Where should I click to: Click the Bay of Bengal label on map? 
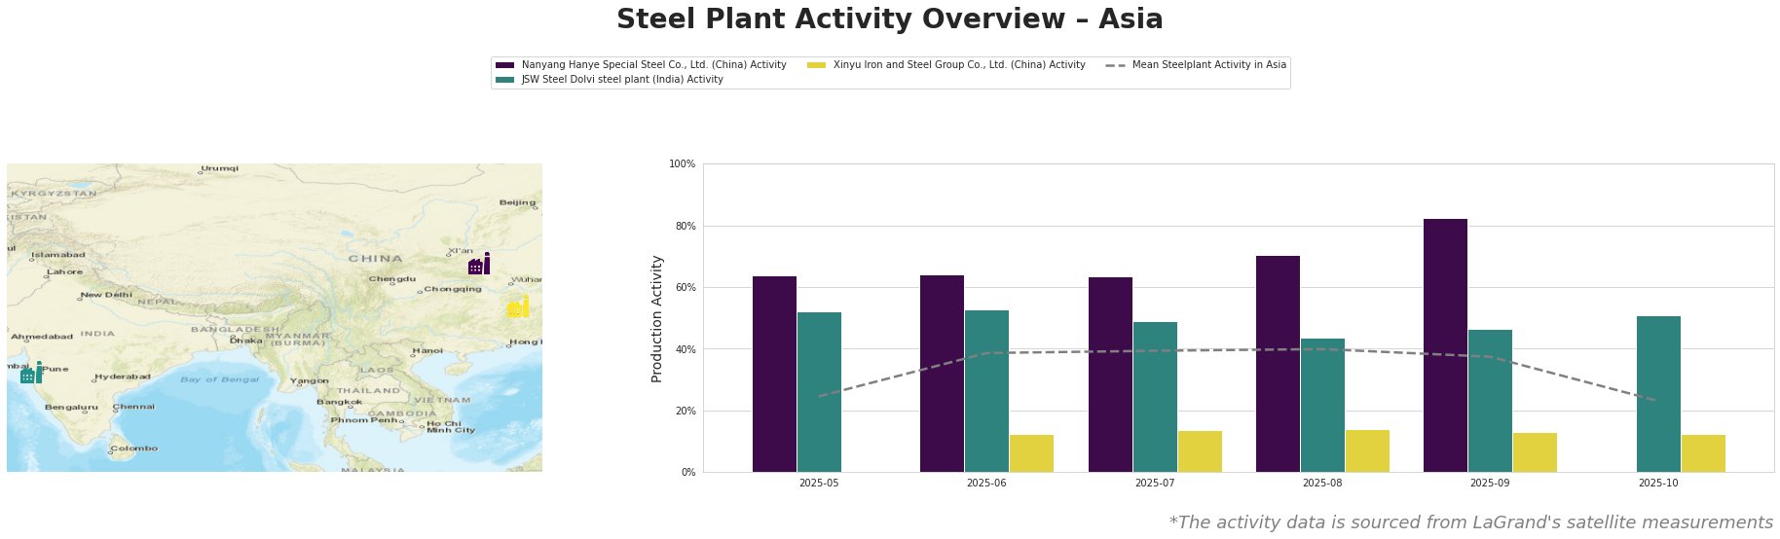pos(219,379)
